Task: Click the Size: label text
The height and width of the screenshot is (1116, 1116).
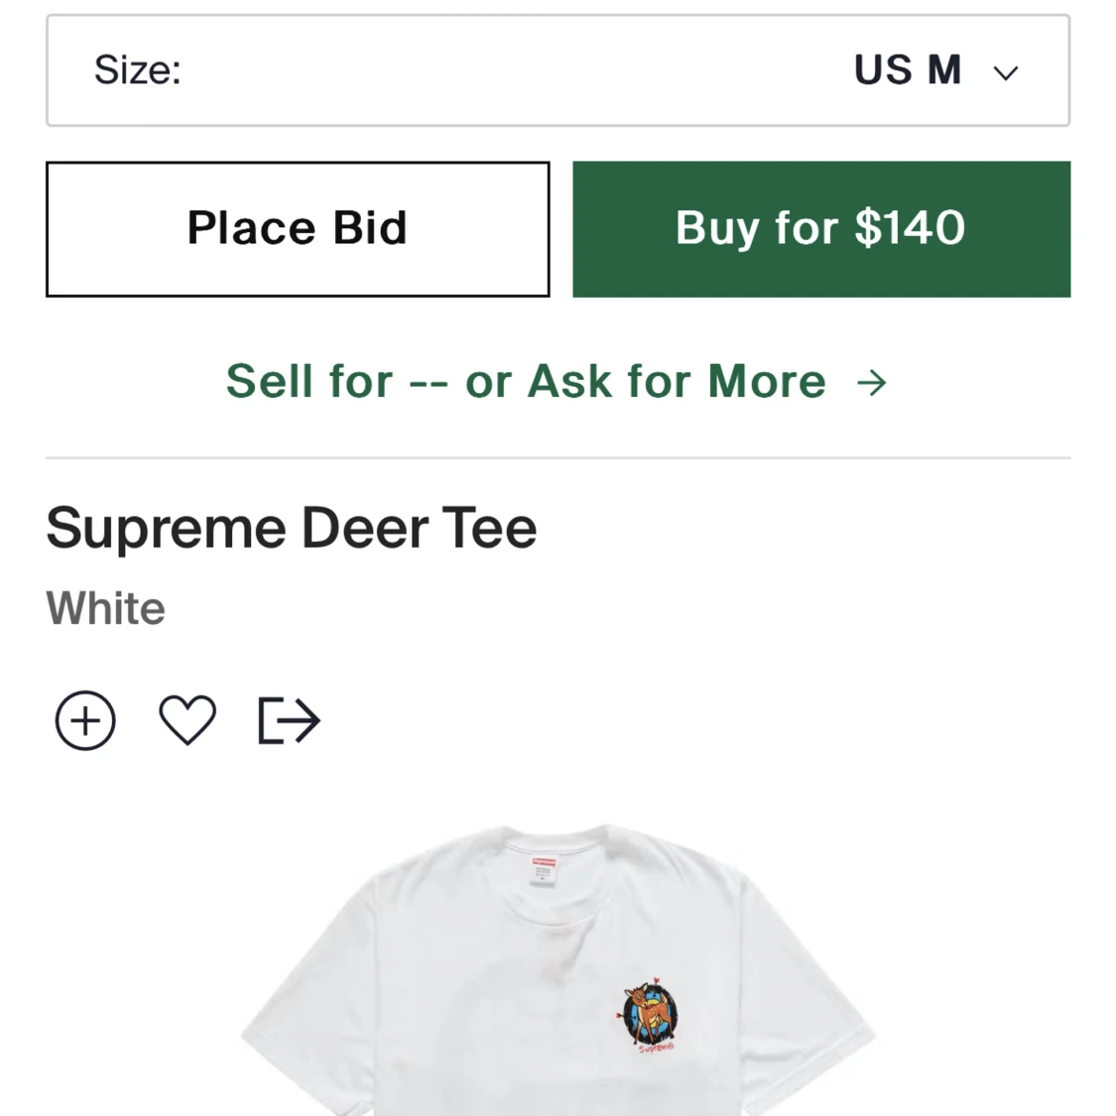Action: click(x=137, y=69)
